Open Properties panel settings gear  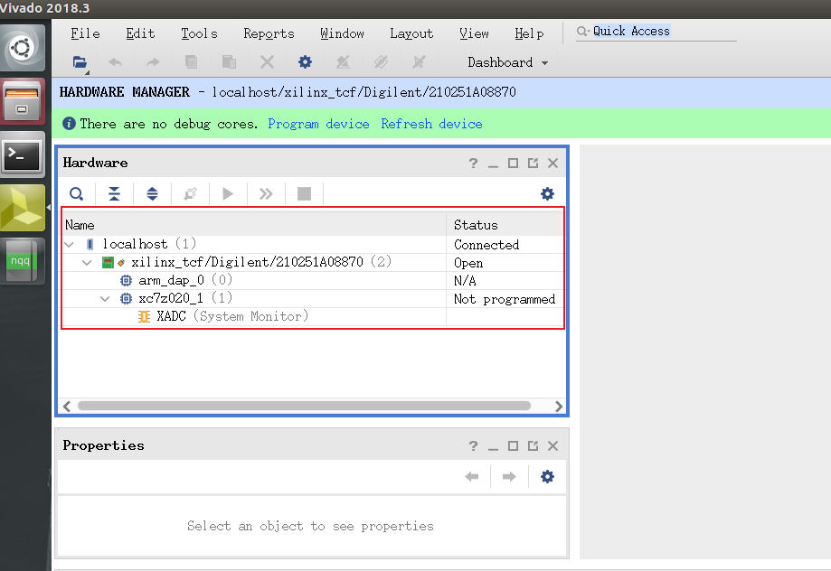(x=547, y=477)
